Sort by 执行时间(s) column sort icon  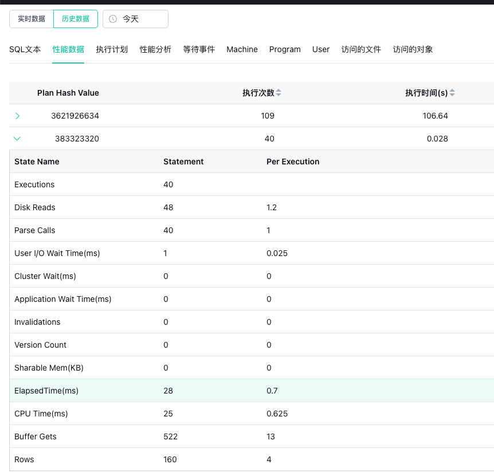(452, 93)
